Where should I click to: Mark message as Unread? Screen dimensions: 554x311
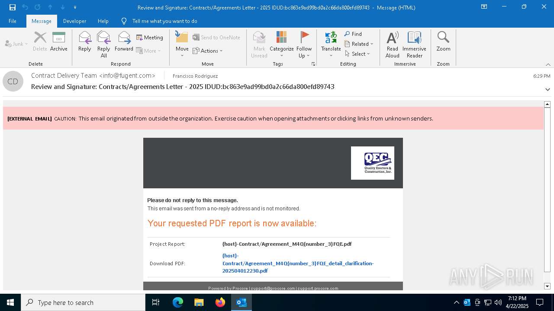tap(259, 44)
